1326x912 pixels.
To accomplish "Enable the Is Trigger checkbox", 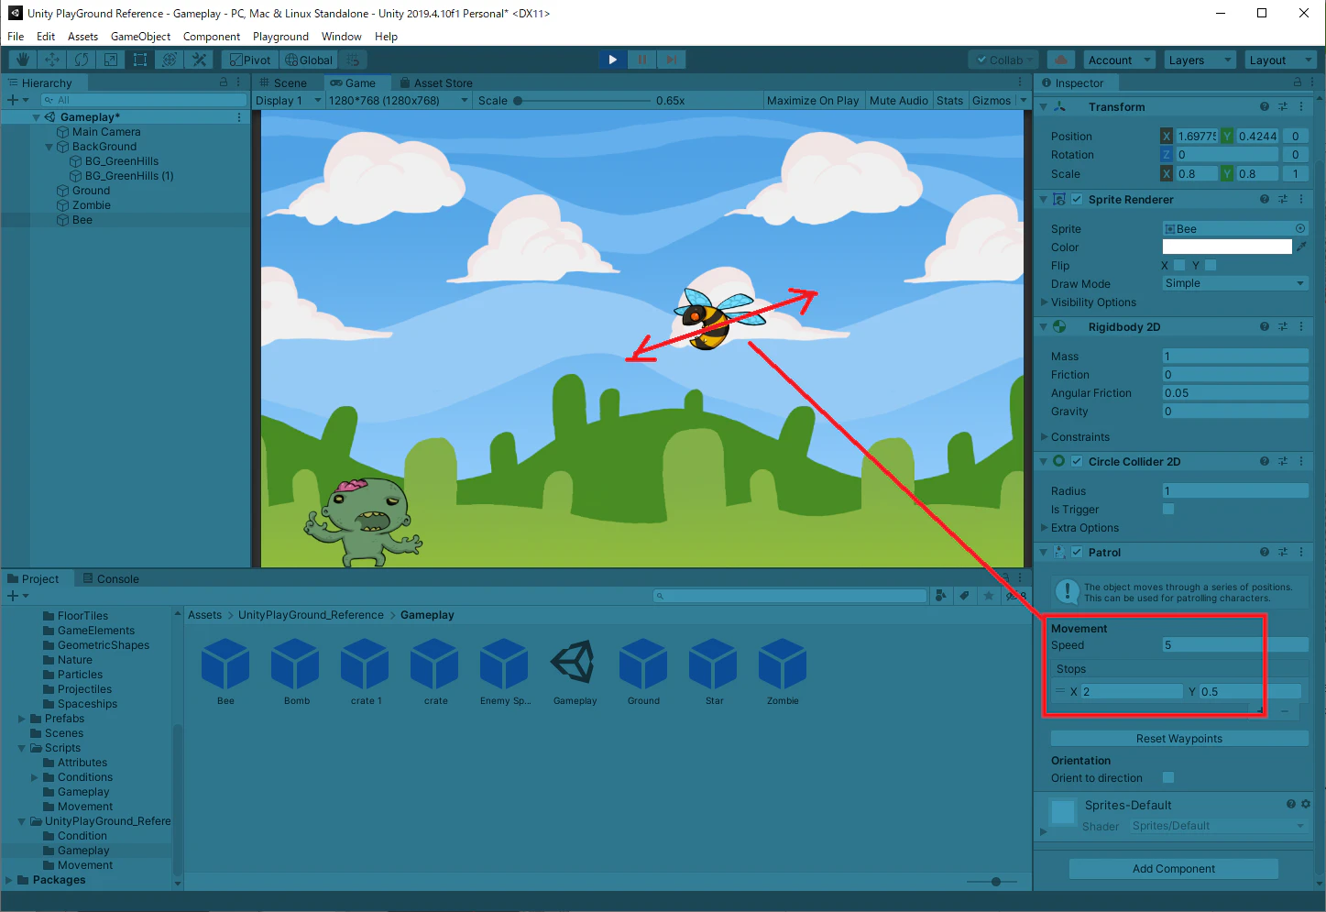I will tap(1168, 509).
